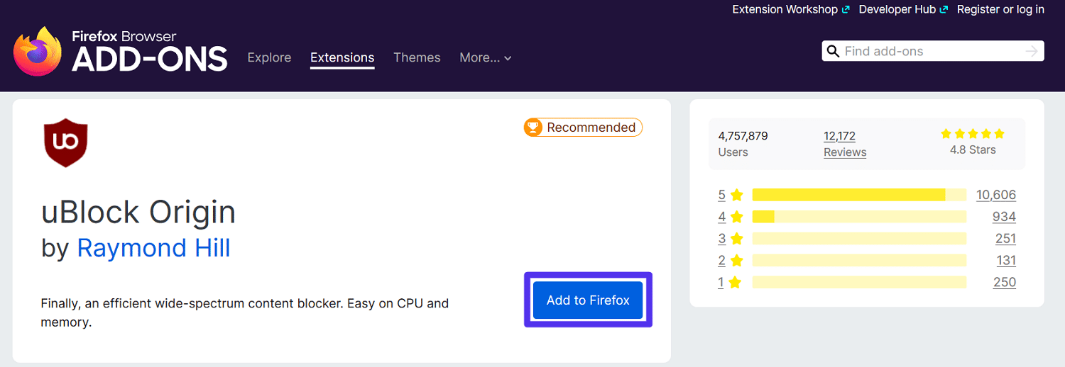The image size is (1065, 367).
Task: Click the five yellow rating stars
Action: pos(973,133)
